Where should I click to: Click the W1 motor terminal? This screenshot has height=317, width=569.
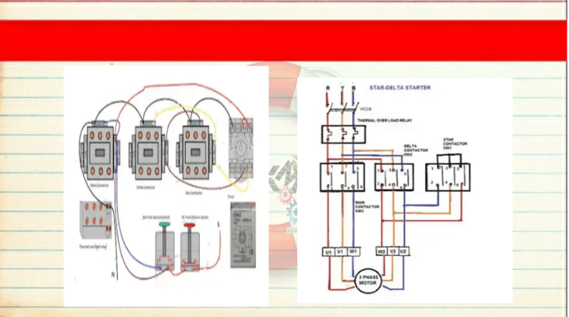tap(353, 252)
